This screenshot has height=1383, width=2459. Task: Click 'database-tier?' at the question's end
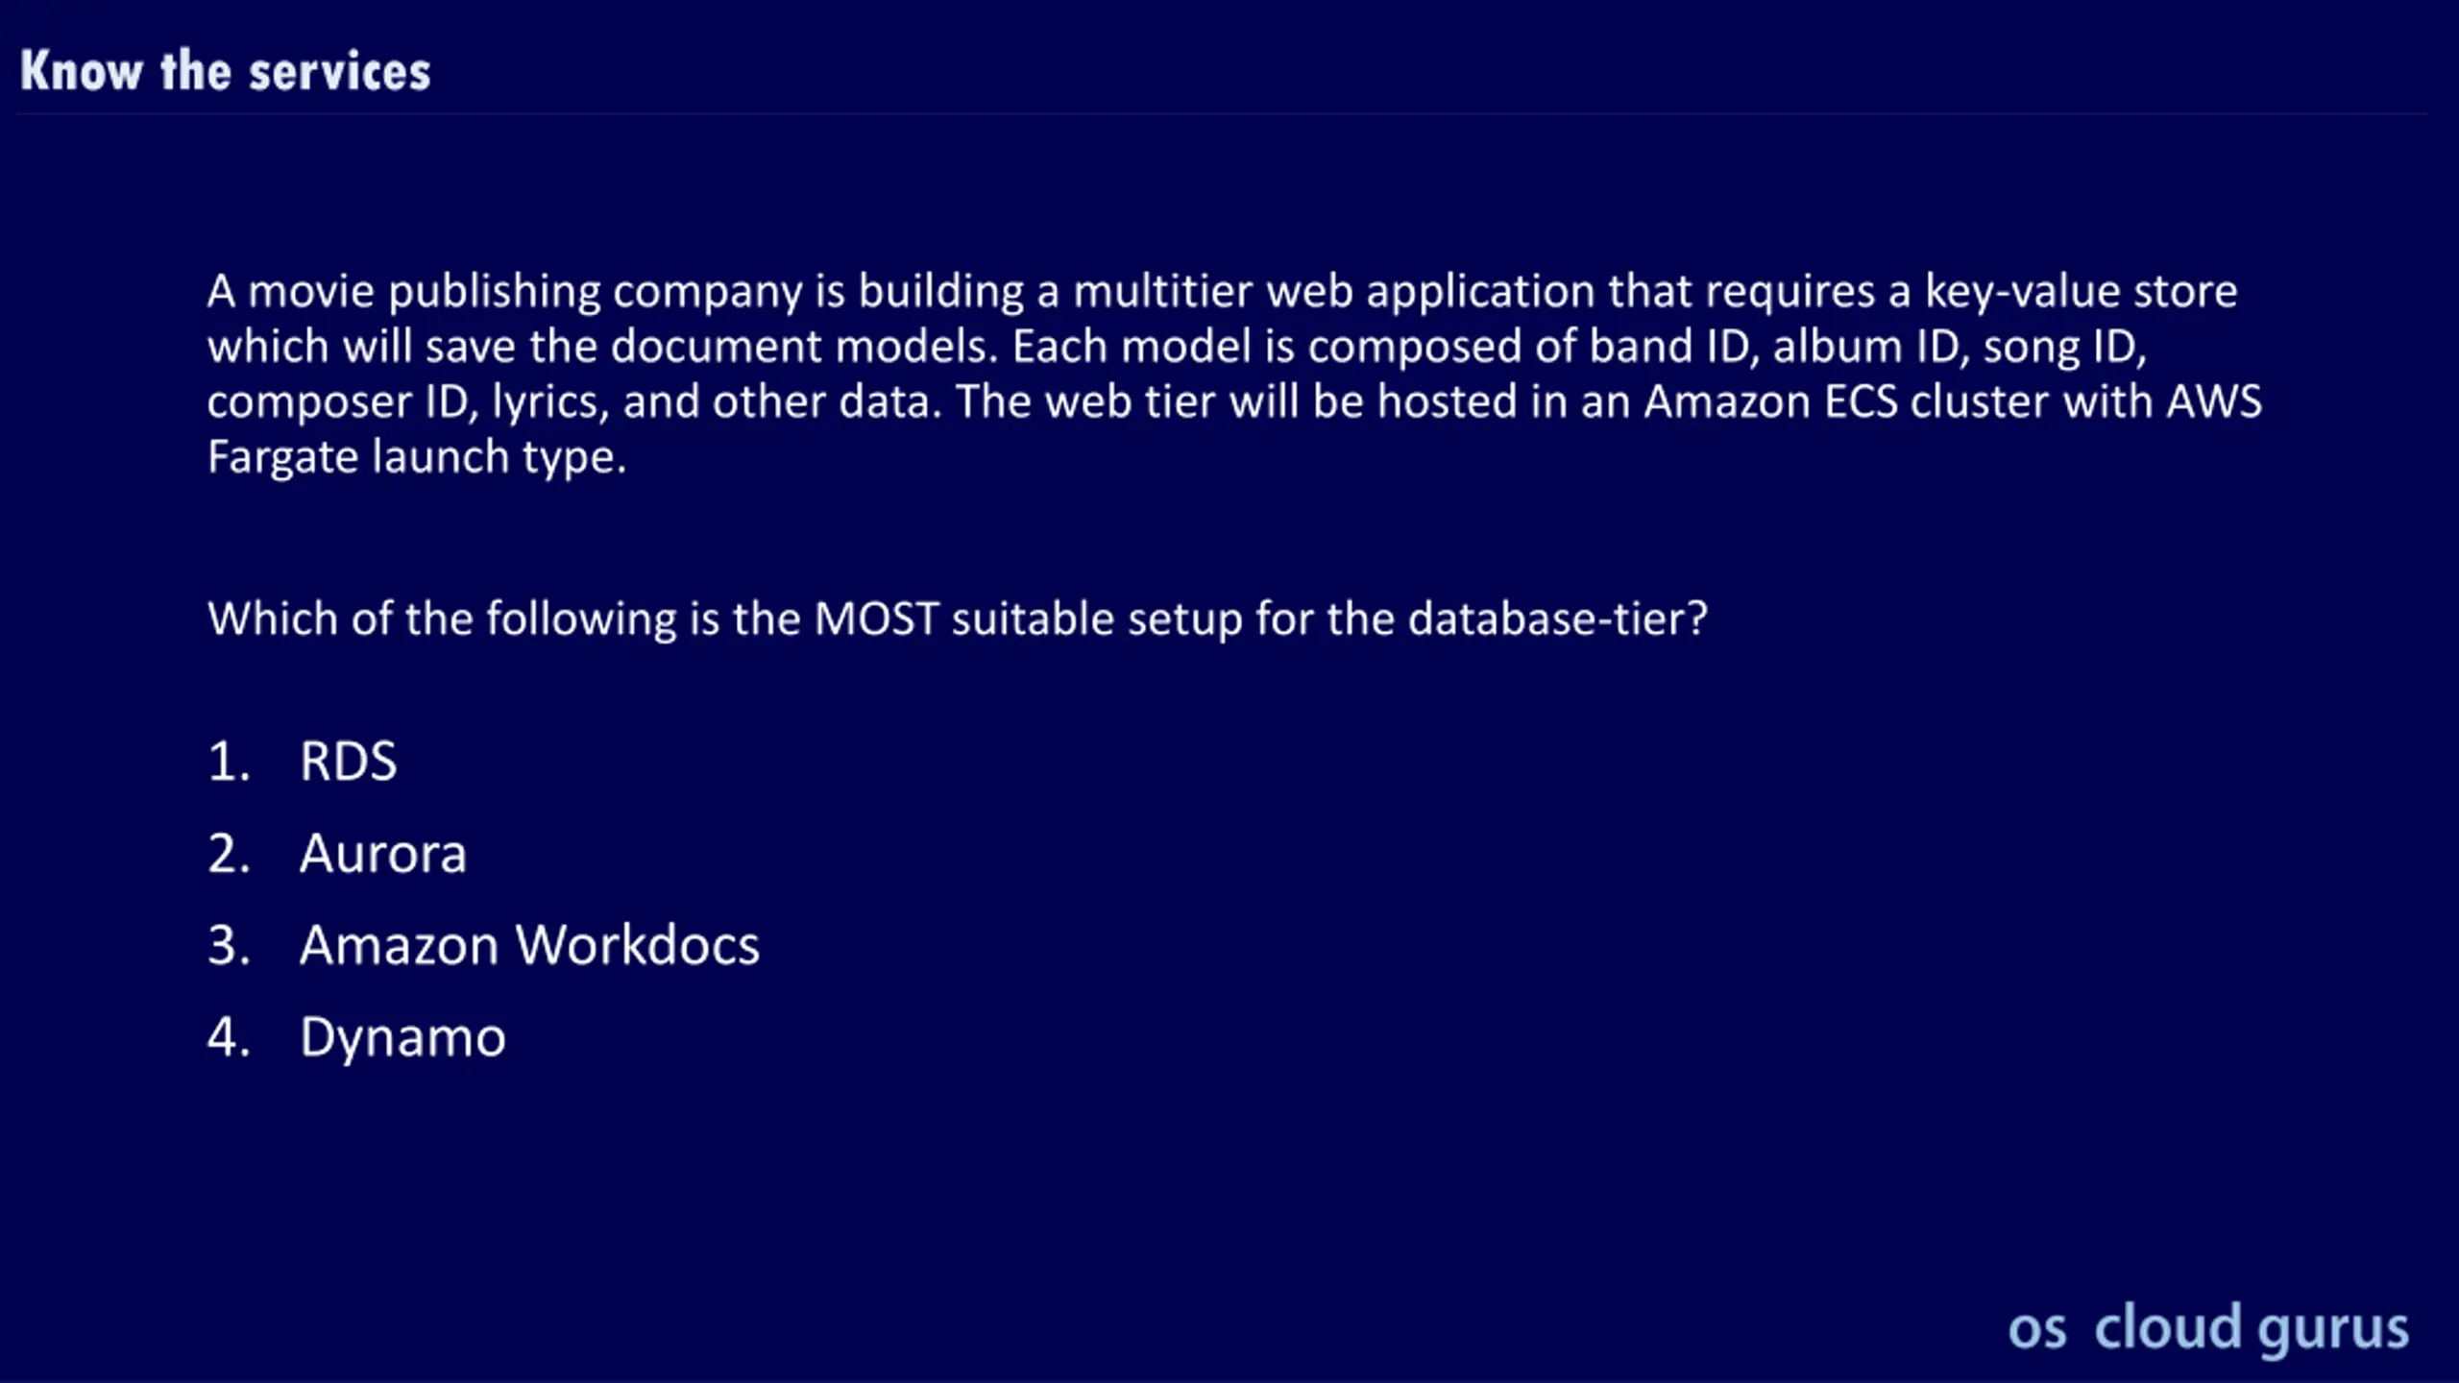point(1558,619)
